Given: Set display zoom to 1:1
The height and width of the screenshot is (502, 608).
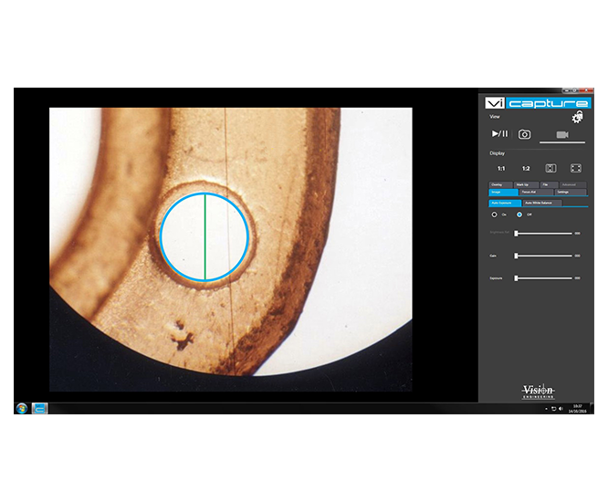Looking at the screenshot, I should [500, 168].
